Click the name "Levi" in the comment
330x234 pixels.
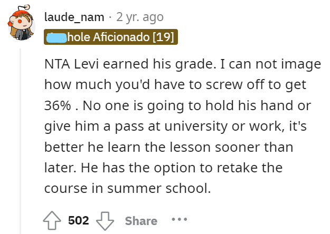(x=86, y=64)
